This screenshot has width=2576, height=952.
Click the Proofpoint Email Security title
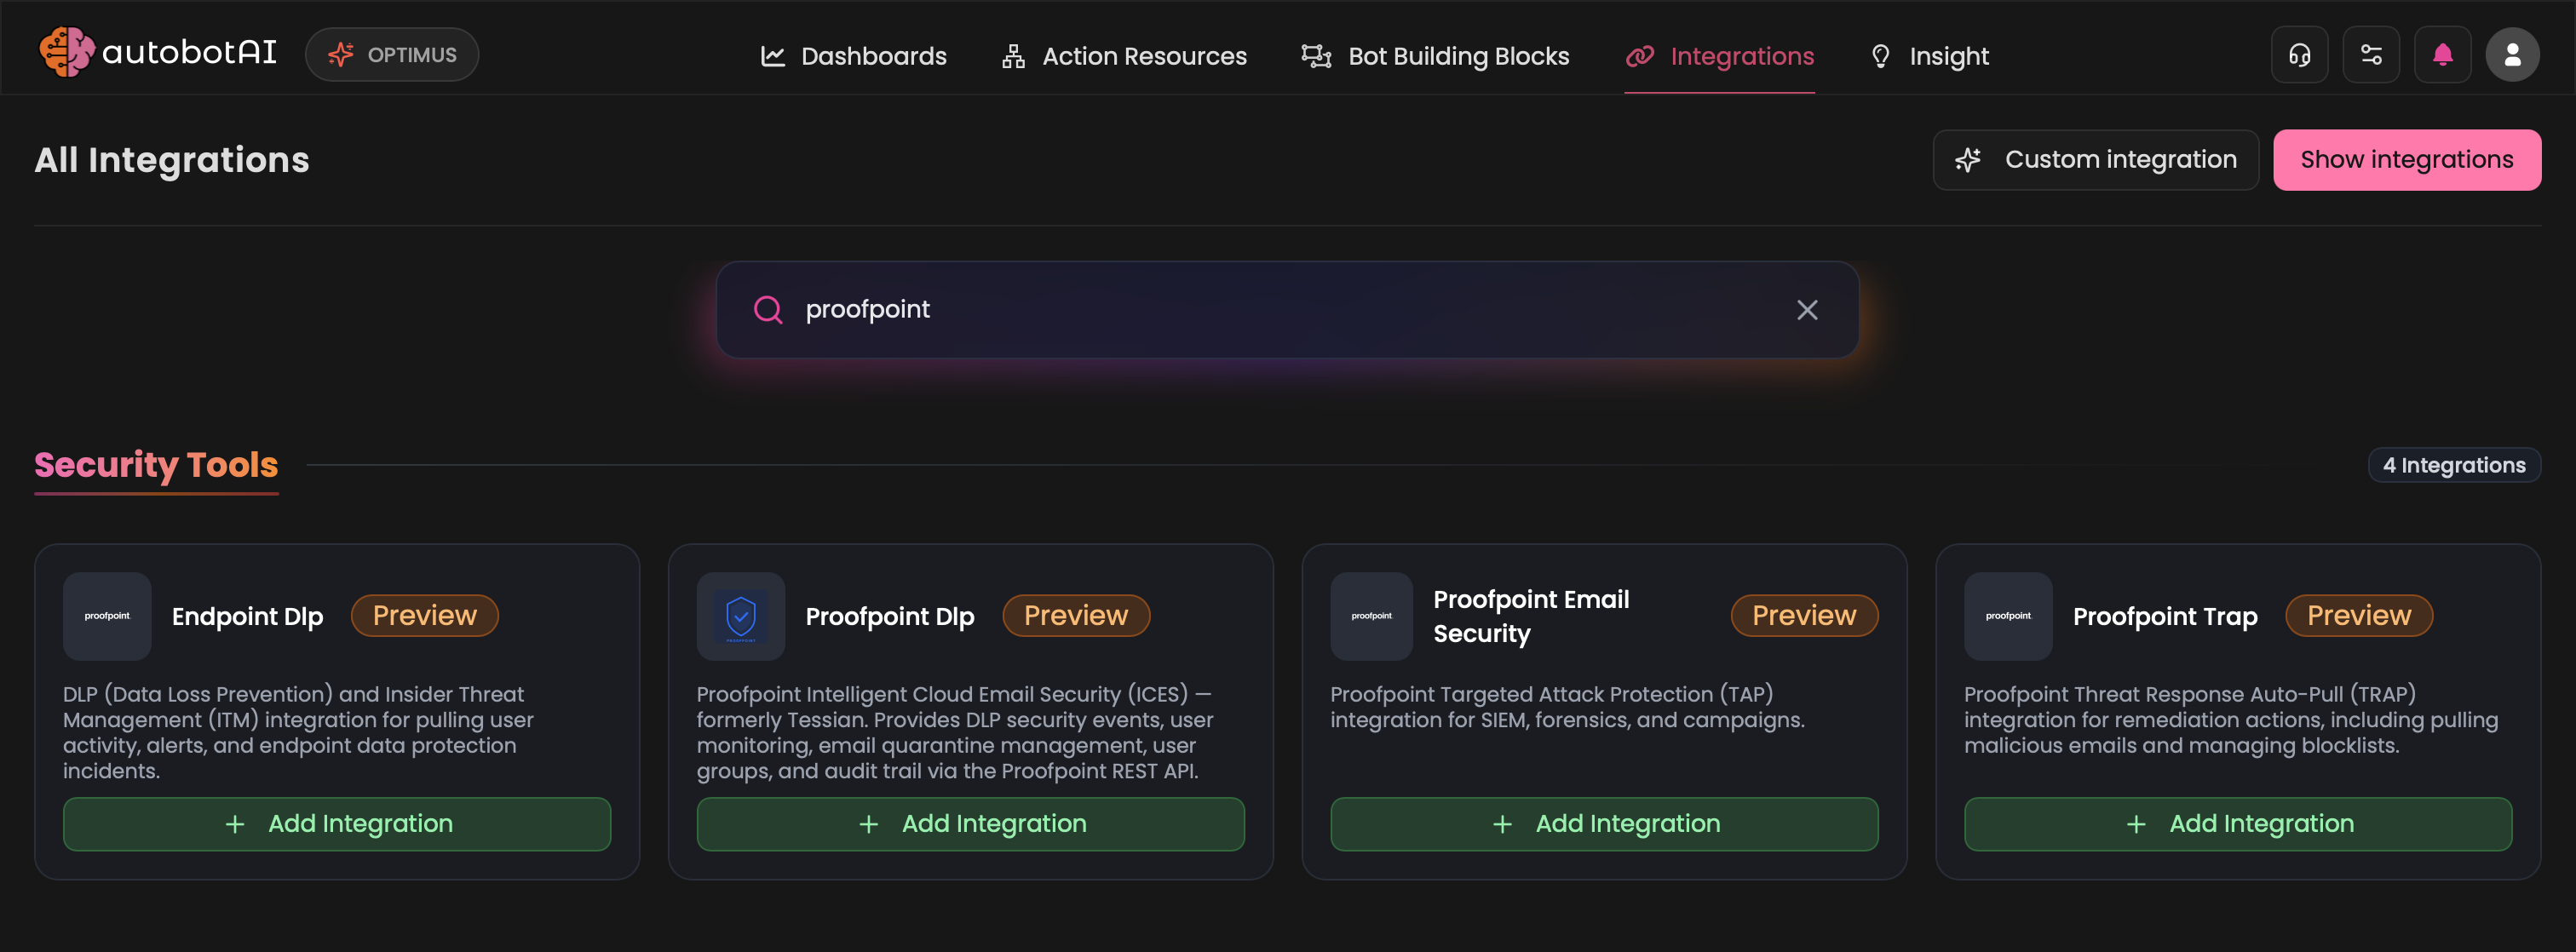pyautogui.click(x=1531, y=616)
